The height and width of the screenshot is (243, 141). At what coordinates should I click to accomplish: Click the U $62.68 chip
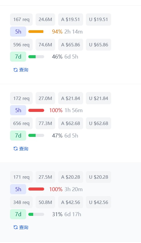click(99, 123)
